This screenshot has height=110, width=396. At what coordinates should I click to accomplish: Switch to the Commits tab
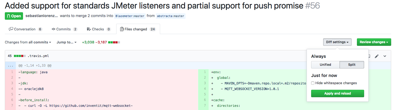coord(65,29)
